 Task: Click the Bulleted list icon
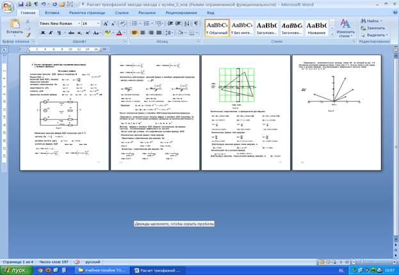(x=134, y=24)
